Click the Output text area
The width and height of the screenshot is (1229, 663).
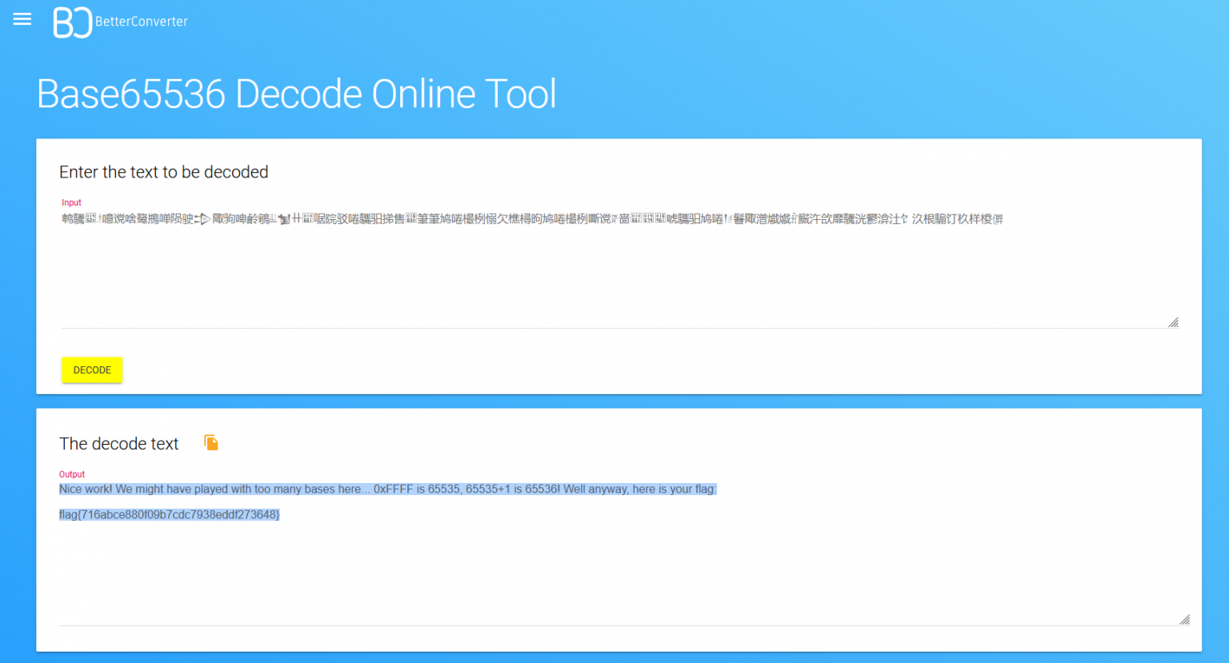pyautogui.click(x=560, y=560)
